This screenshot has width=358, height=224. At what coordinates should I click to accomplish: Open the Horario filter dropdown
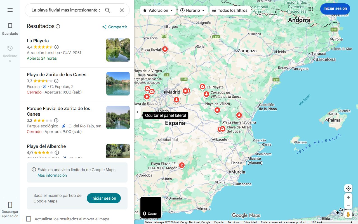click(193, 10)
